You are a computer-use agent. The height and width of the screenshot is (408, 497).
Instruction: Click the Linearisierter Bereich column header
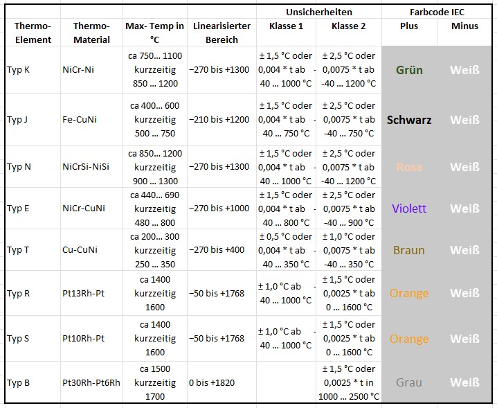(x=222, y=33)
